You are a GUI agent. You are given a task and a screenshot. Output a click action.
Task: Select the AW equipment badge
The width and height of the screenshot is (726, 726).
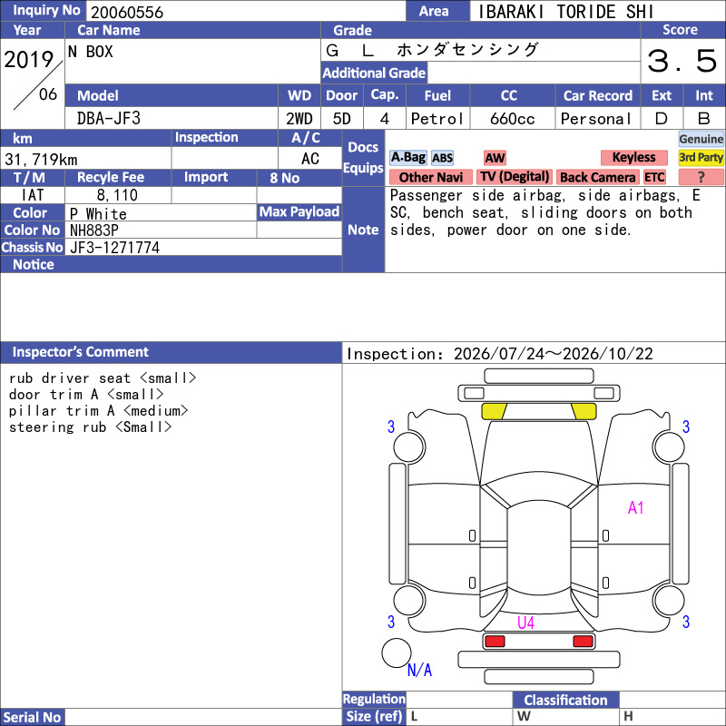click(495, 158)
